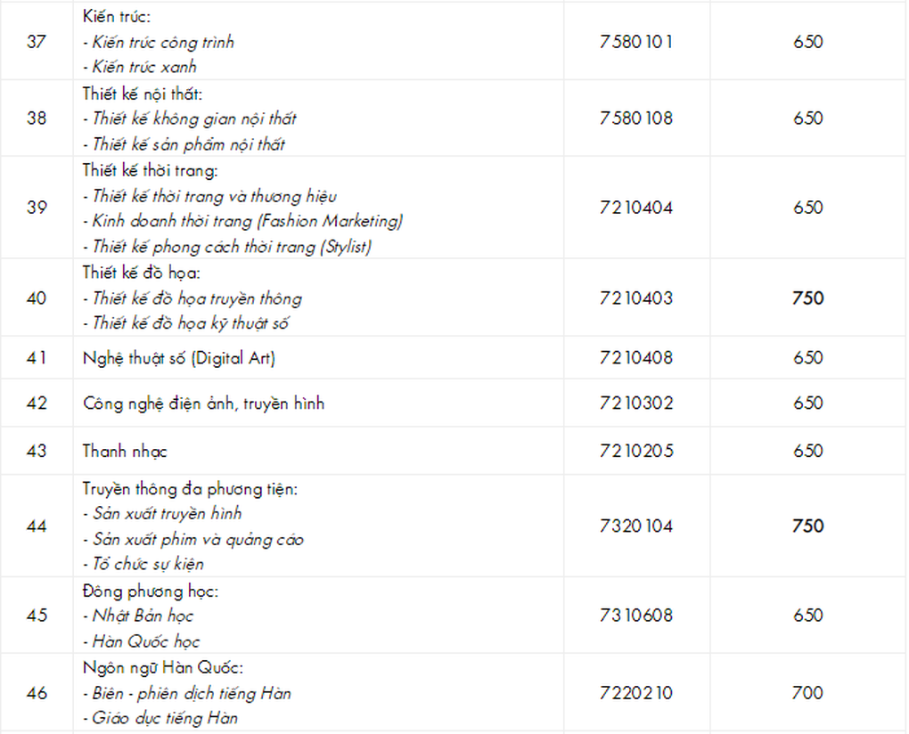The height and width of the screenshot is (734, 909).
Task: Click code 7210205
Action: (636, 451)
